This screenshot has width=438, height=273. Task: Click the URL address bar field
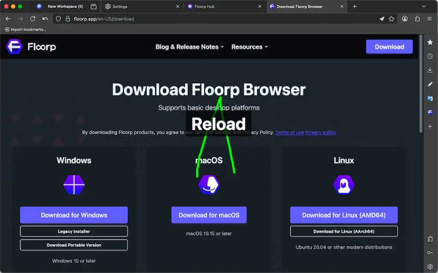(x=209, y=19)
